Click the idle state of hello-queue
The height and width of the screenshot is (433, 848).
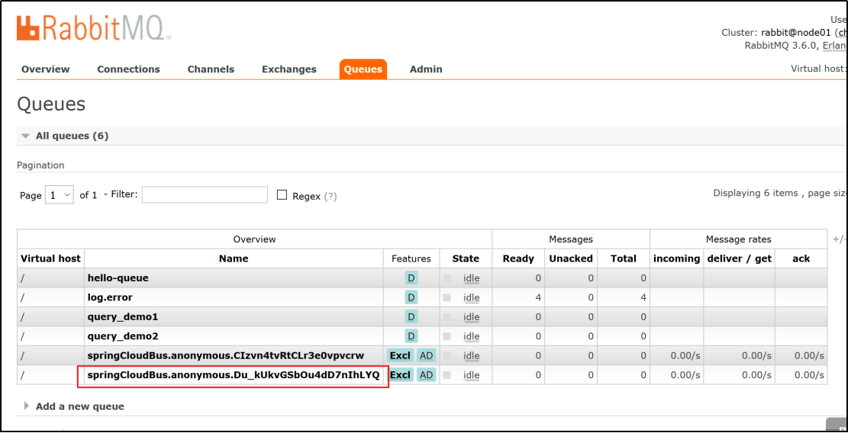point(471,278)
